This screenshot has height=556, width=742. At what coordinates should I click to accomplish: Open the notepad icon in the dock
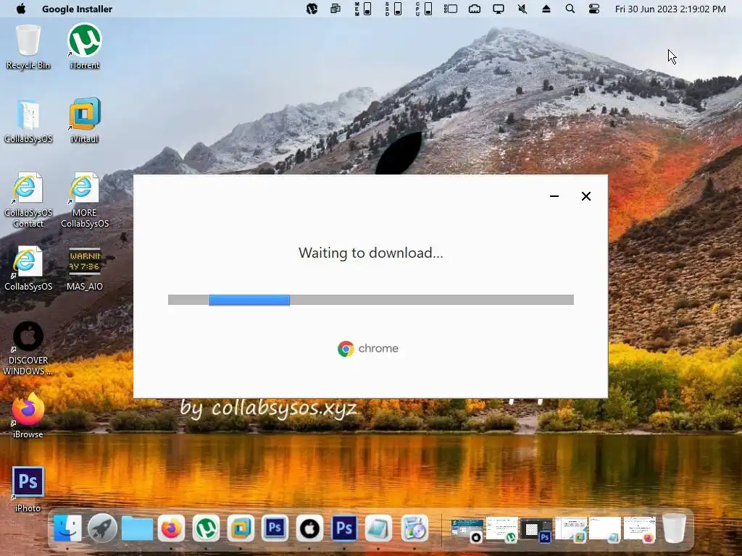[x=378, y=528]
